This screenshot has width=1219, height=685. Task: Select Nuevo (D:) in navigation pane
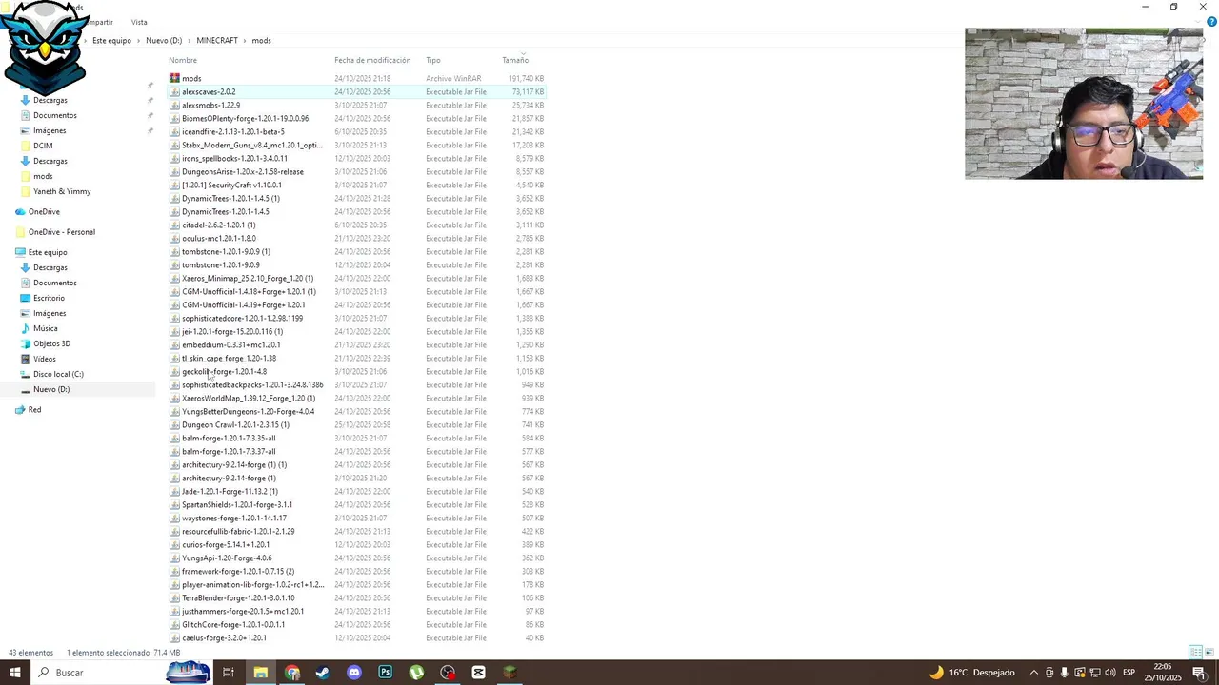51,389
